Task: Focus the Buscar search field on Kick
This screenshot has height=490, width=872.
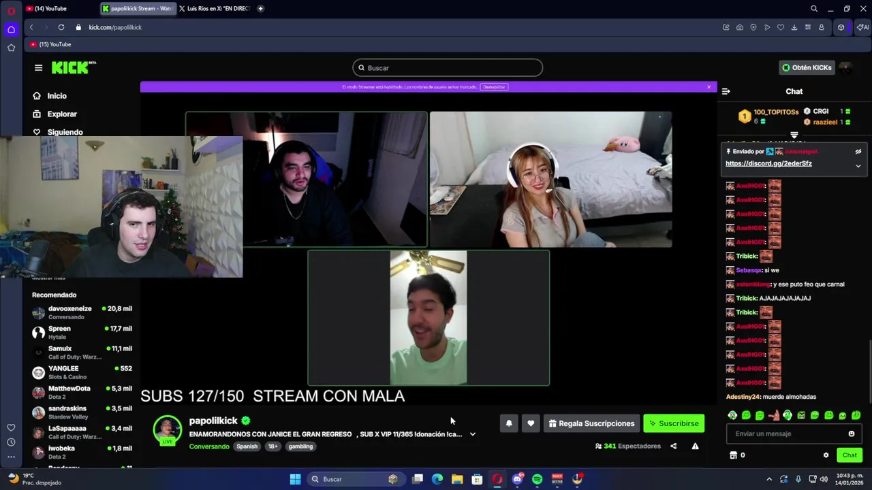Action: click(x=448, y=67)
